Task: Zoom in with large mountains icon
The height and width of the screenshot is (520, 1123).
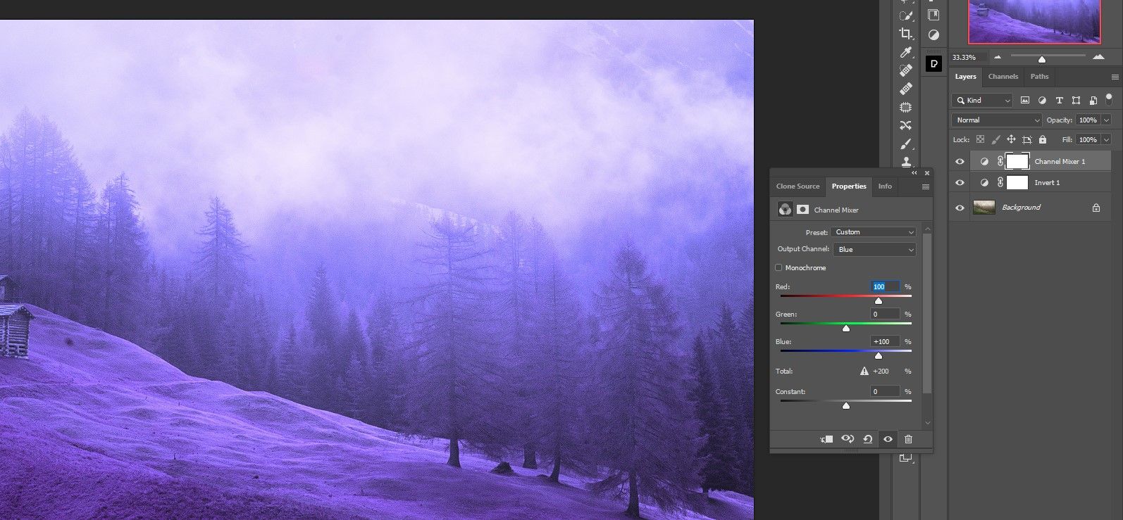Action: click(x=1098, y=57)
